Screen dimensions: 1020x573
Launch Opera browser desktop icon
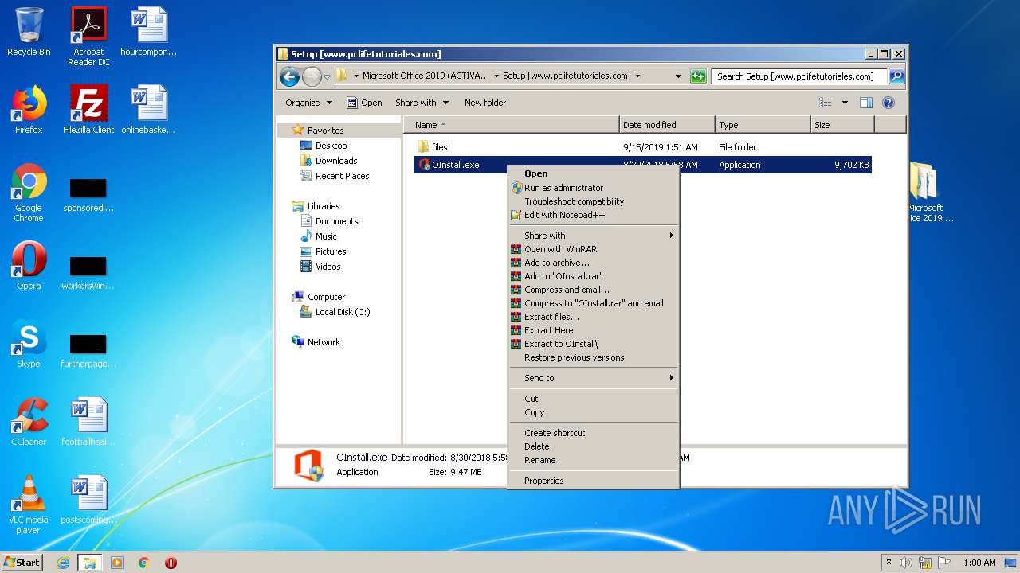pyautogui.click(x=29, y=266)
